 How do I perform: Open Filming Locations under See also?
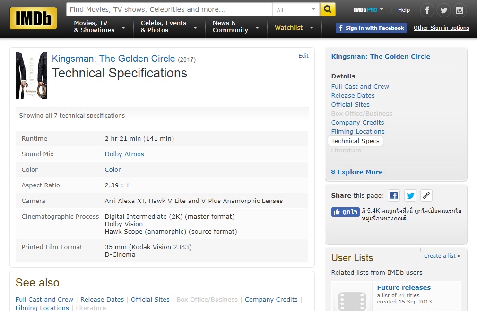[42, 308]
